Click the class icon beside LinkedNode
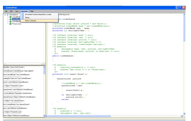The height and width of the screenshot is (121, 191). 10,17
